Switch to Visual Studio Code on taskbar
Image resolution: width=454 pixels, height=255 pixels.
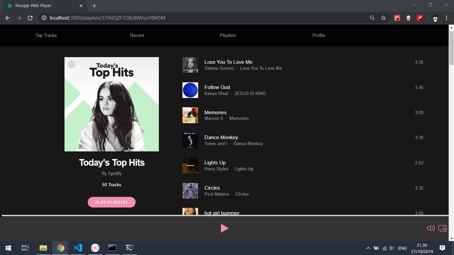tap(78, 248)
